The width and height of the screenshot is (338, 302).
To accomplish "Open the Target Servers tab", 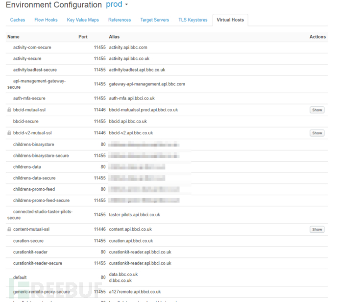I will click(155, 20).
